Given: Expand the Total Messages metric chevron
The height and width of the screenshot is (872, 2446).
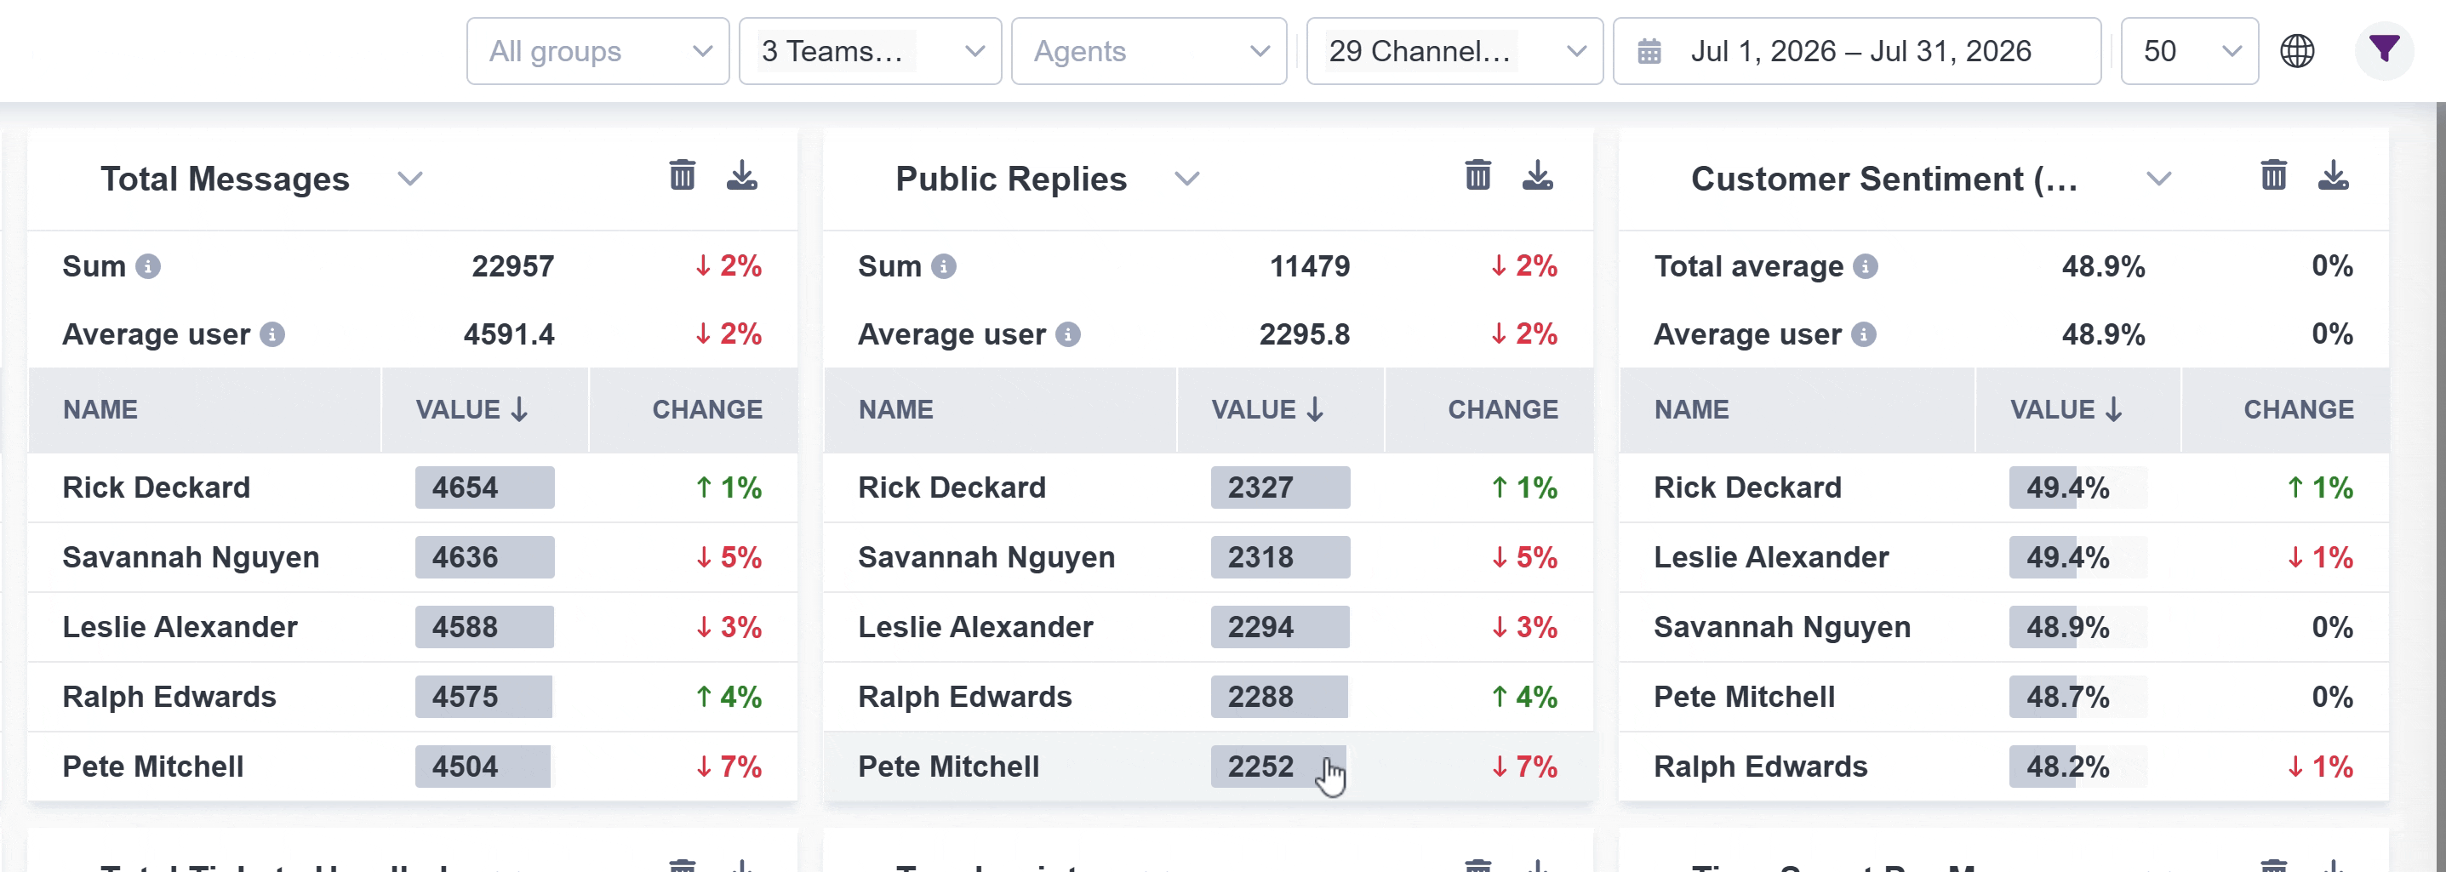Looking at the screenshot, I should tap(409, 180).
